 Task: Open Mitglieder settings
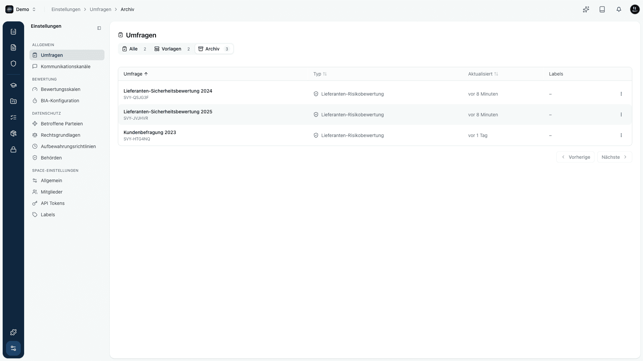tap(67, 192)
